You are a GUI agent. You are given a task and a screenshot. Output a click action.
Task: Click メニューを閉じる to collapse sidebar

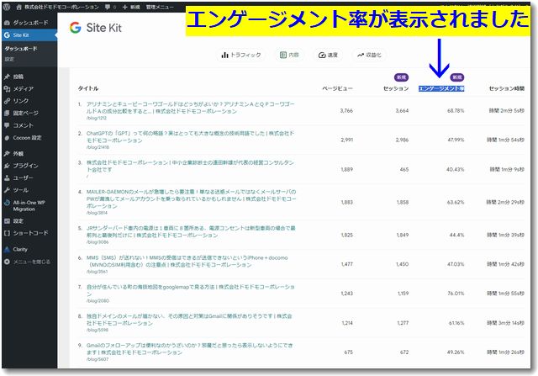(32, 262)
